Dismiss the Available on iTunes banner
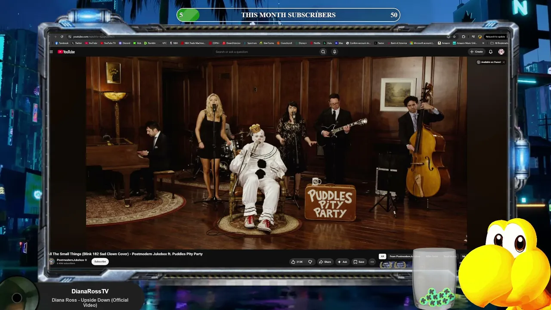This screenshot has width=551, height=310. [x=504, y=62]
